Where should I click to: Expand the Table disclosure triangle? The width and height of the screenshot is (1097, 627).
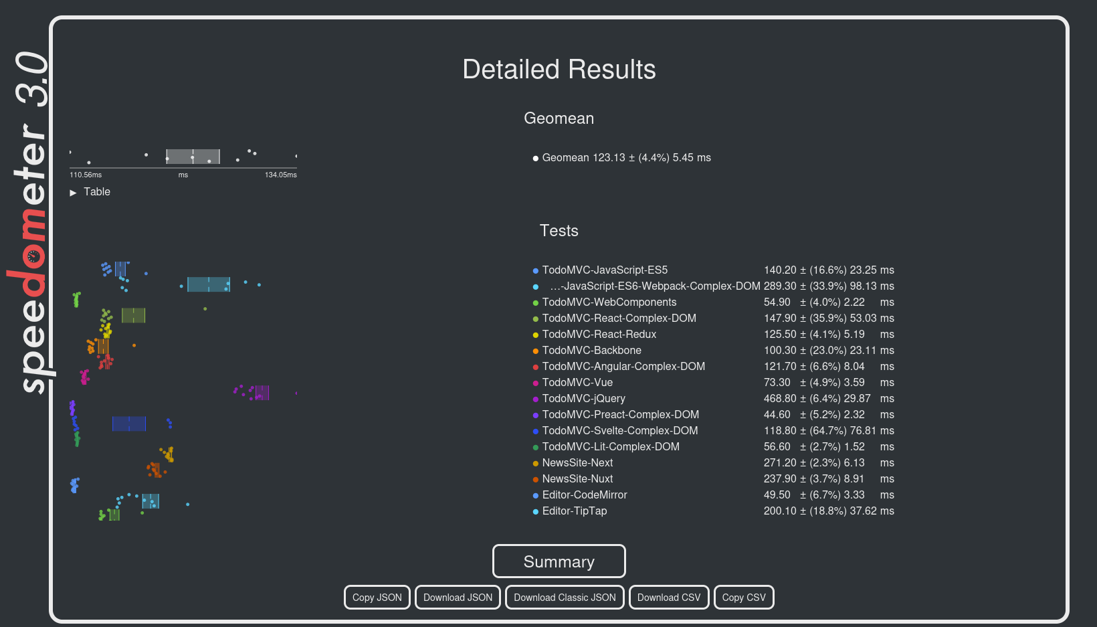pos(73,193)
